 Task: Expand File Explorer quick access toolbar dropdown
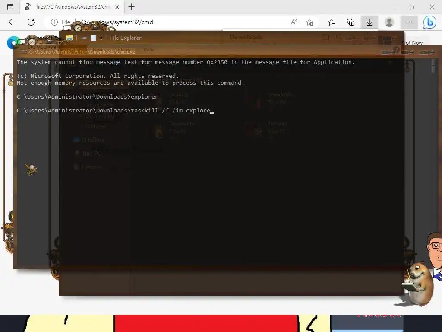tap(101, 38)
